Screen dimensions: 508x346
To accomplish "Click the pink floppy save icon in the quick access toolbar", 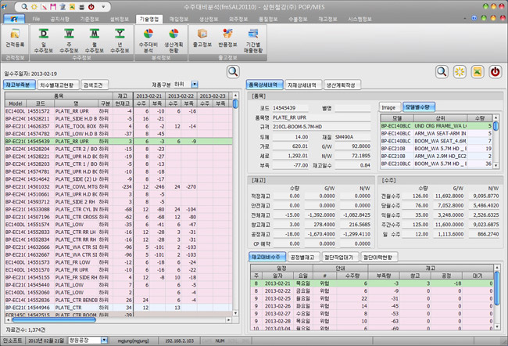I will [53, 6].
